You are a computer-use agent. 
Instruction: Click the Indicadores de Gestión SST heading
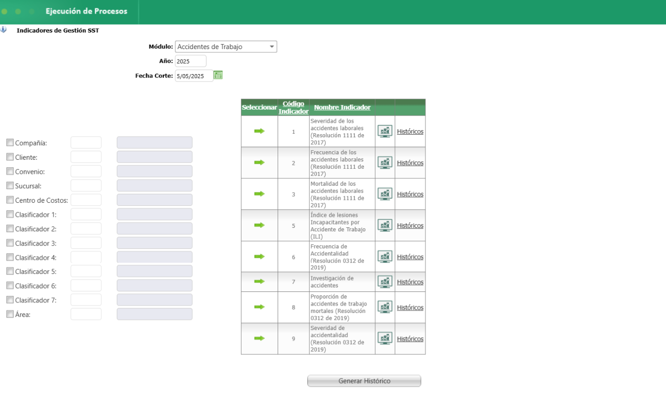tap(58, 31)
